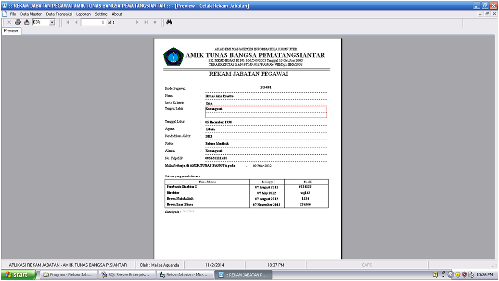This screenshot has width=499, height=281.
Task: Click the yellow security shield tray icon
Action: tap(458, 275)
